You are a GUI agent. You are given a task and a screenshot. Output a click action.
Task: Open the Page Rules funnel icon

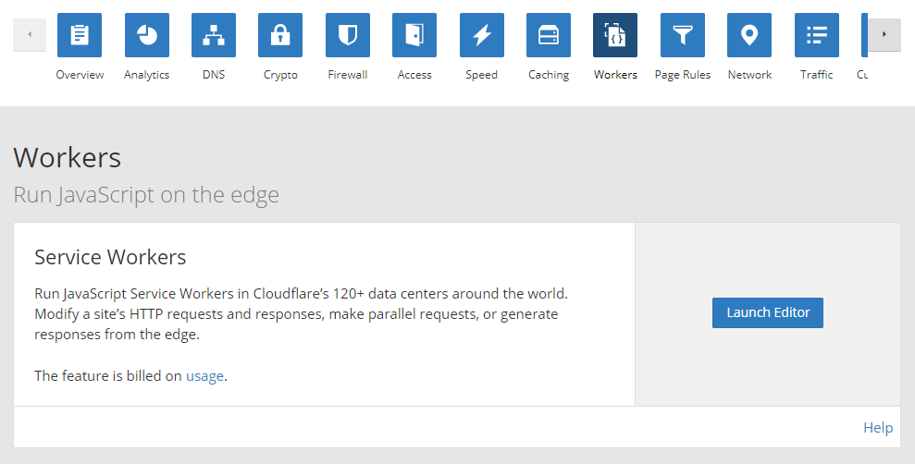(x=683, y=35)
